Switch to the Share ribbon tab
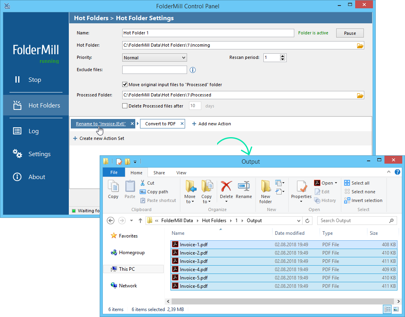This screenshot has width=405, height=317. [x=159, y=173]
